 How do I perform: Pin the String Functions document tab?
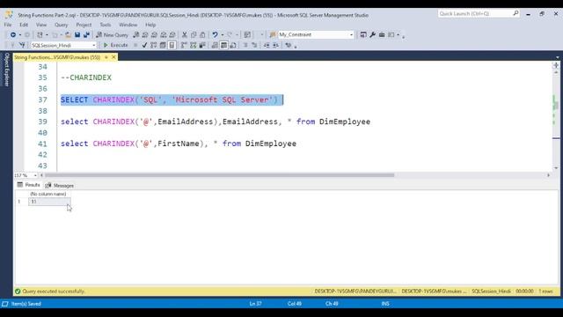click(106, 57)
